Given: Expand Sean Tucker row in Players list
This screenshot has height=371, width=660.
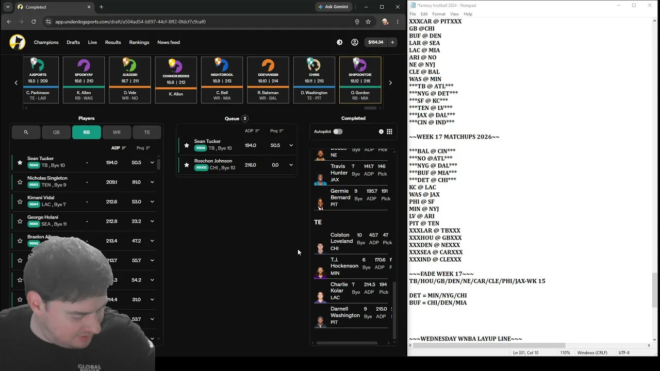Looking at the screenshot, I should (152, 162).
